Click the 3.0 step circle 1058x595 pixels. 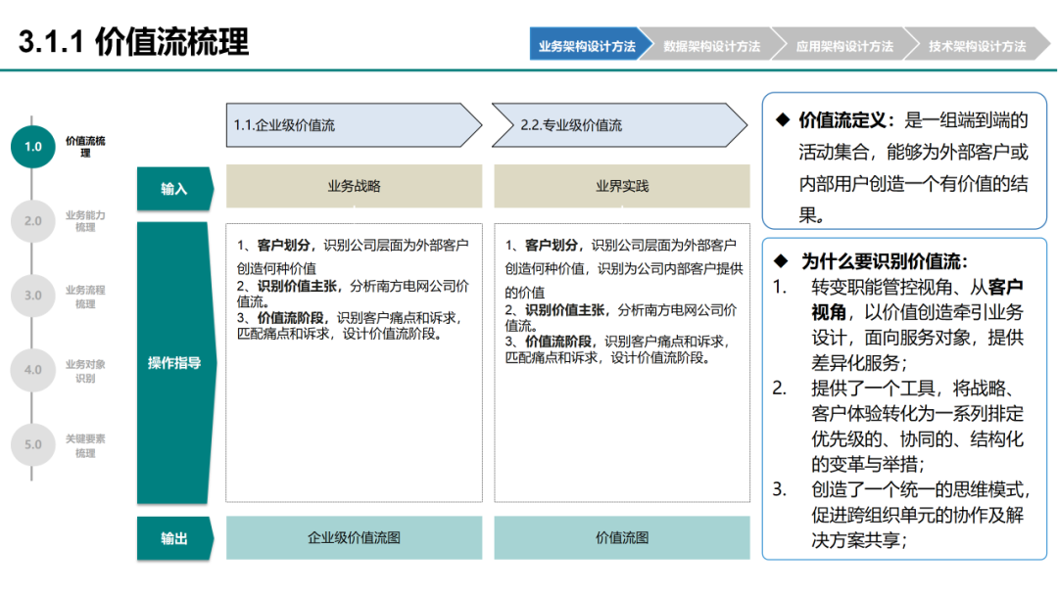click(x=33, y=296)
